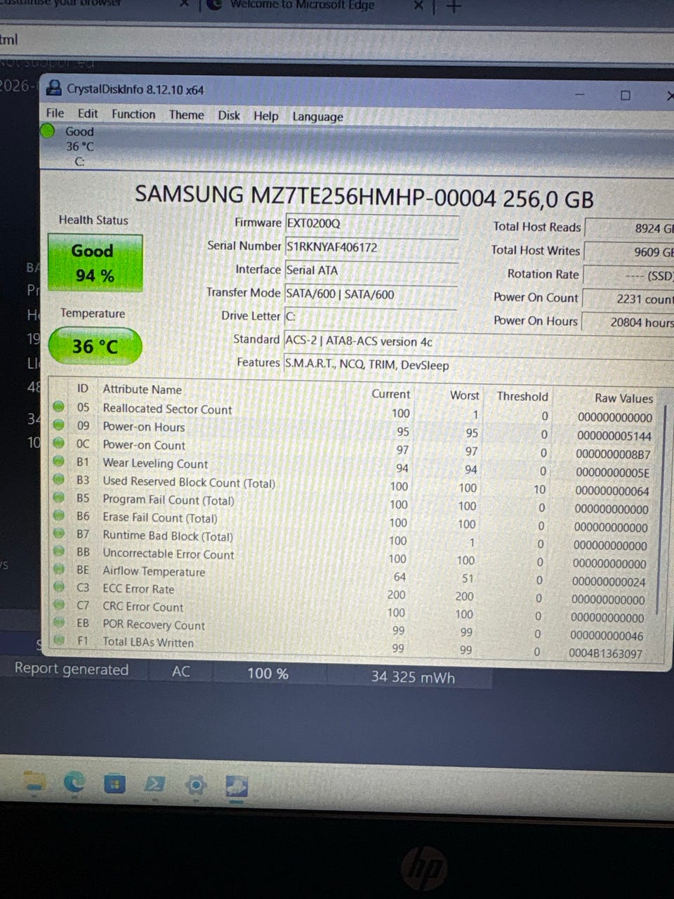Click the Attribute Name column header
The width and height of the screenshot is (674, 899).
click(142, 389)
